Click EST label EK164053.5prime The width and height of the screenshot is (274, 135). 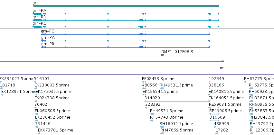pos(226,98)
